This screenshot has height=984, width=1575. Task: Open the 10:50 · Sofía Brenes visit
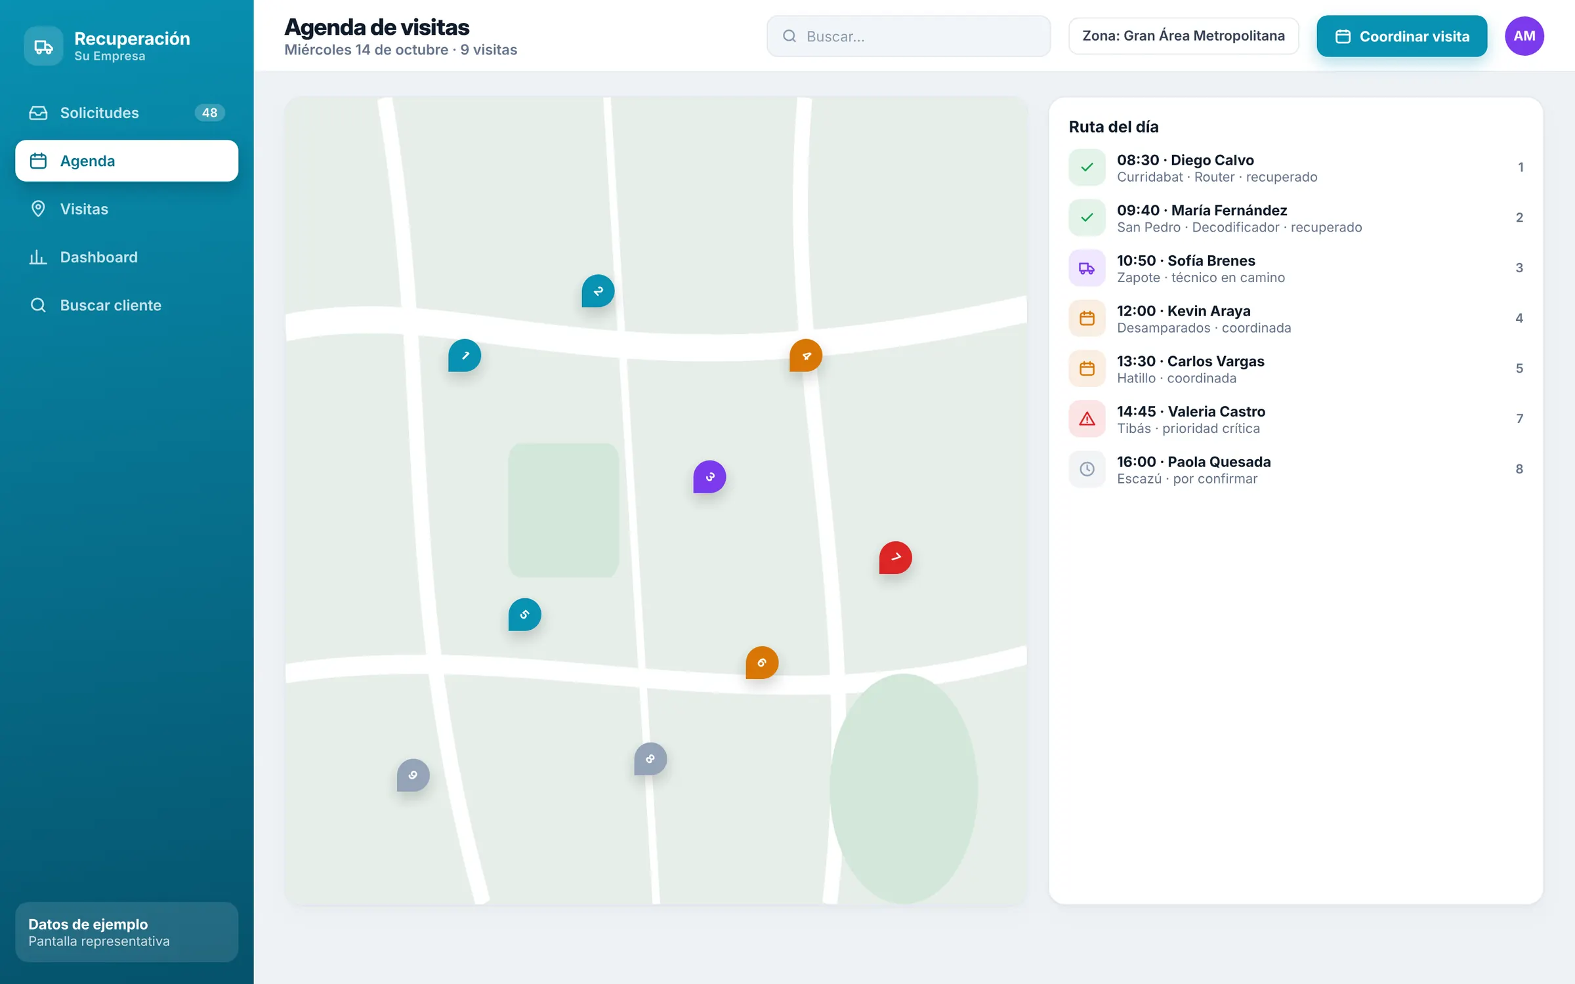pos(1295,268)
